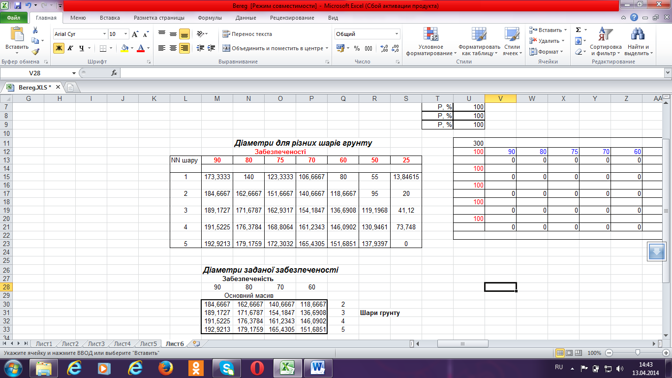Open the Name Box dropdown arrow
Screen dimensions: 672x378
(74, 73)
